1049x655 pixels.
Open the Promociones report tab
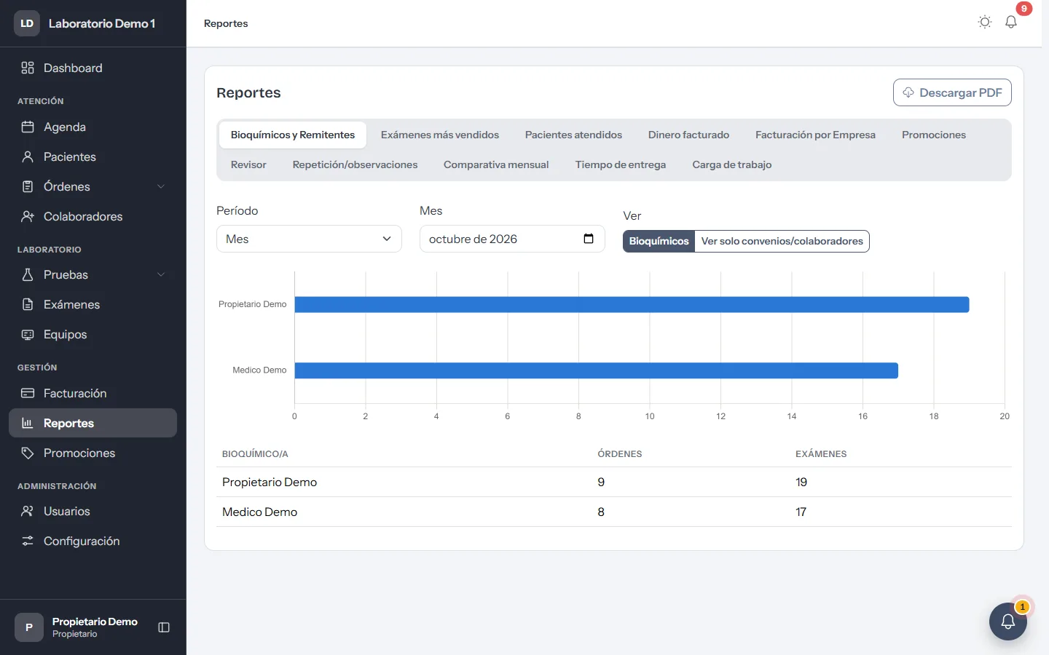pos(933,135)
